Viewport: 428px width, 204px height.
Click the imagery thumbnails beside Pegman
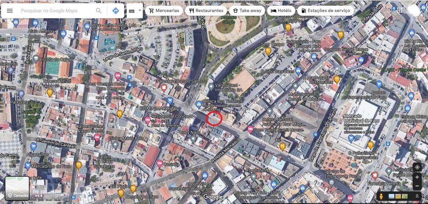pyautogui.click(x=398, y=196)
